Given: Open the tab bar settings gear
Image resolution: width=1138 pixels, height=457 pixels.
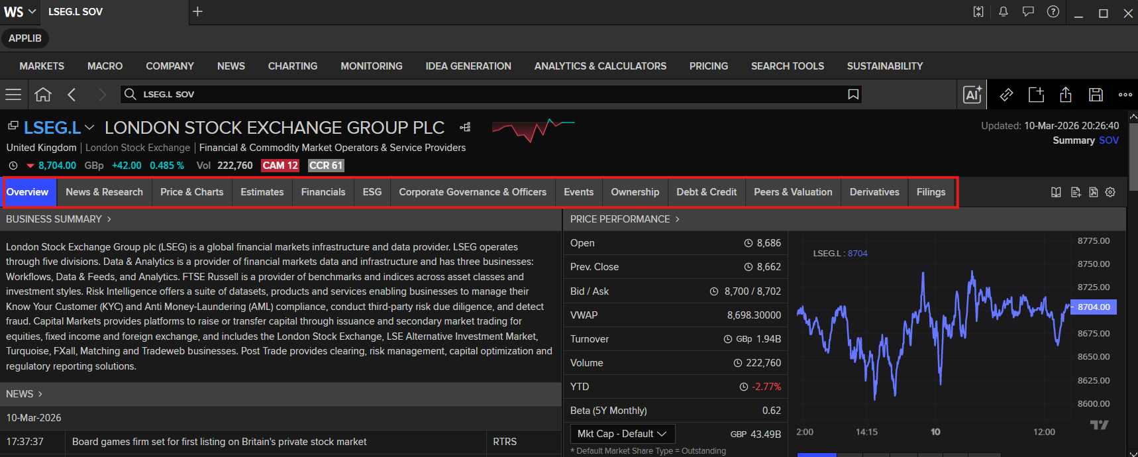Looking at the screenshot, I should (1110, 192).
